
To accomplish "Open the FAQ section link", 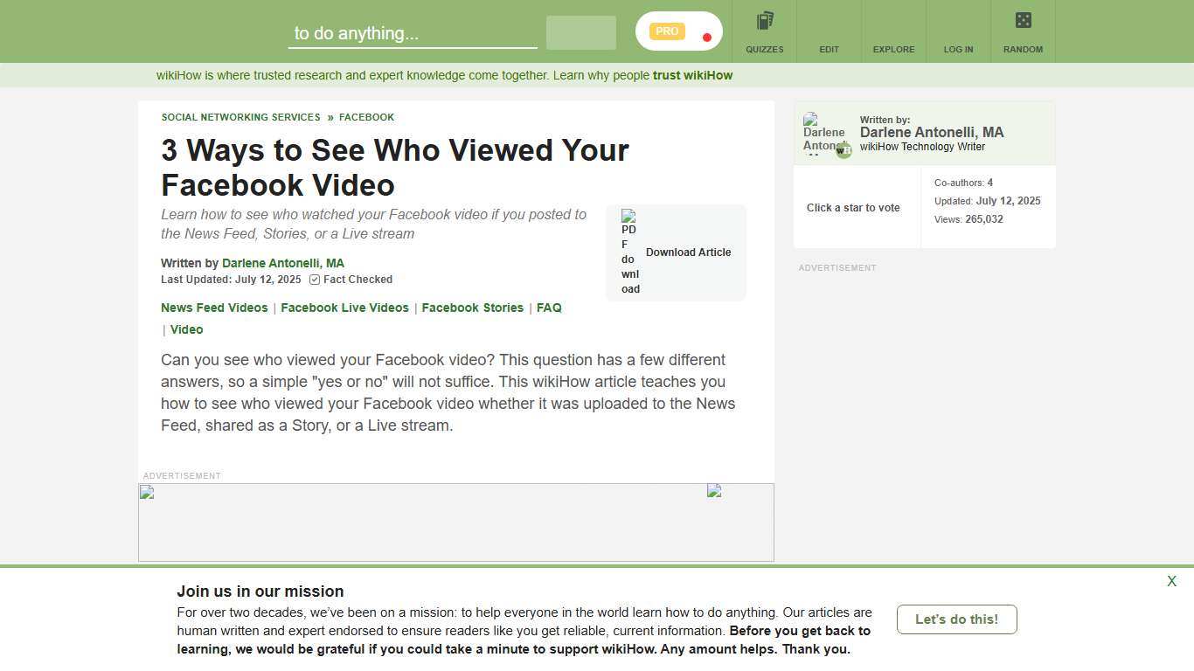I will pyautogui.click(x=549, y=308).
